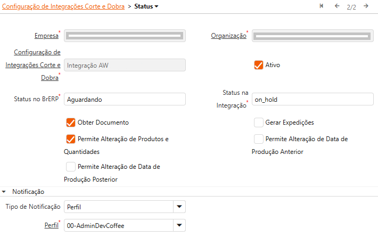Enable Permite Alteração de Data de Produção Posterior
The width and height of the screenshot is (378, 237).
pyautogui.click(x=71, y=167)
